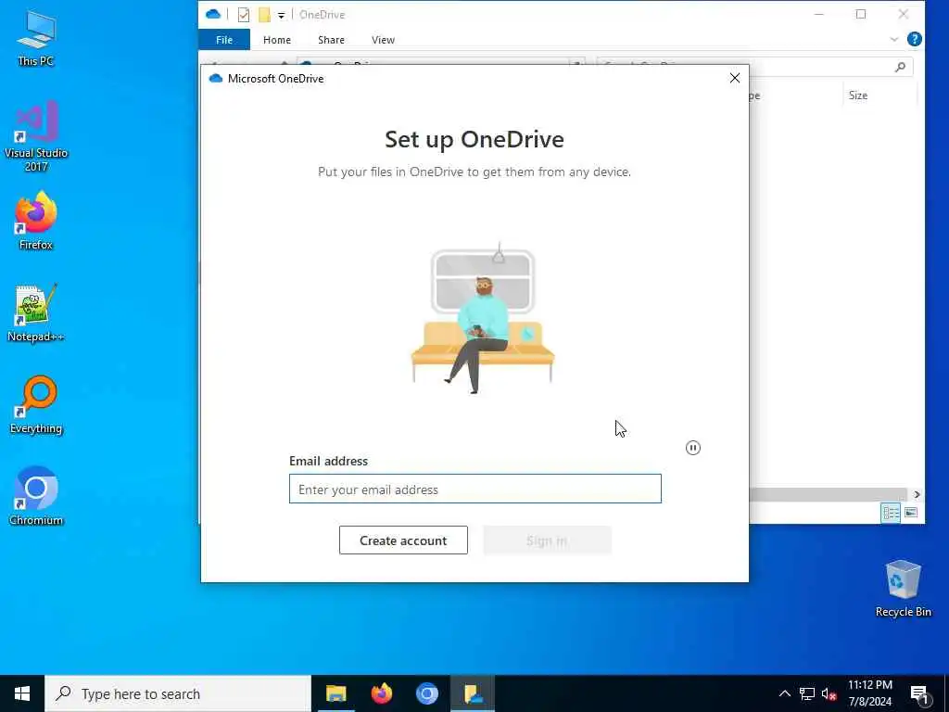
Task: Close the Microsoft OneDrive setup dialog
Action: coord(735,78)
